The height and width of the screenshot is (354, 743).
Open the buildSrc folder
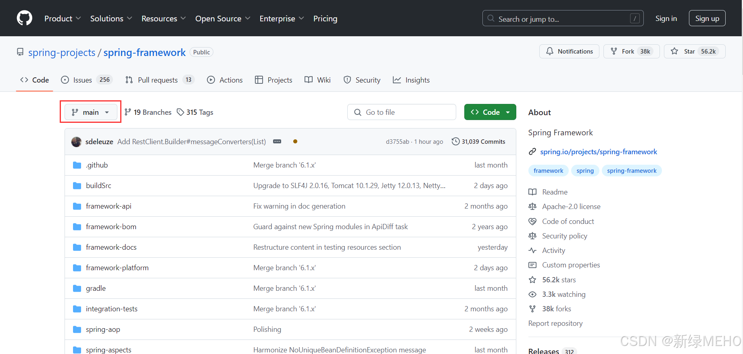pyautogui.click(x=98, y=186)
